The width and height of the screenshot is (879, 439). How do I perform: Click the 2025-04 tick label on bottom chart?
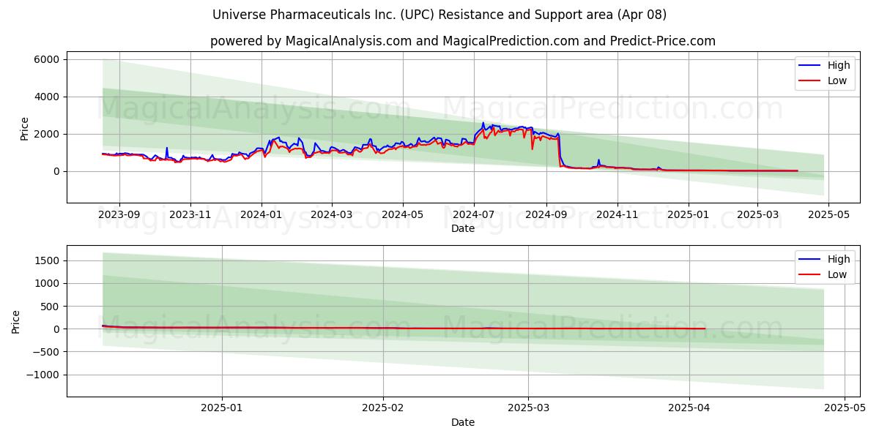pos(689,409)
